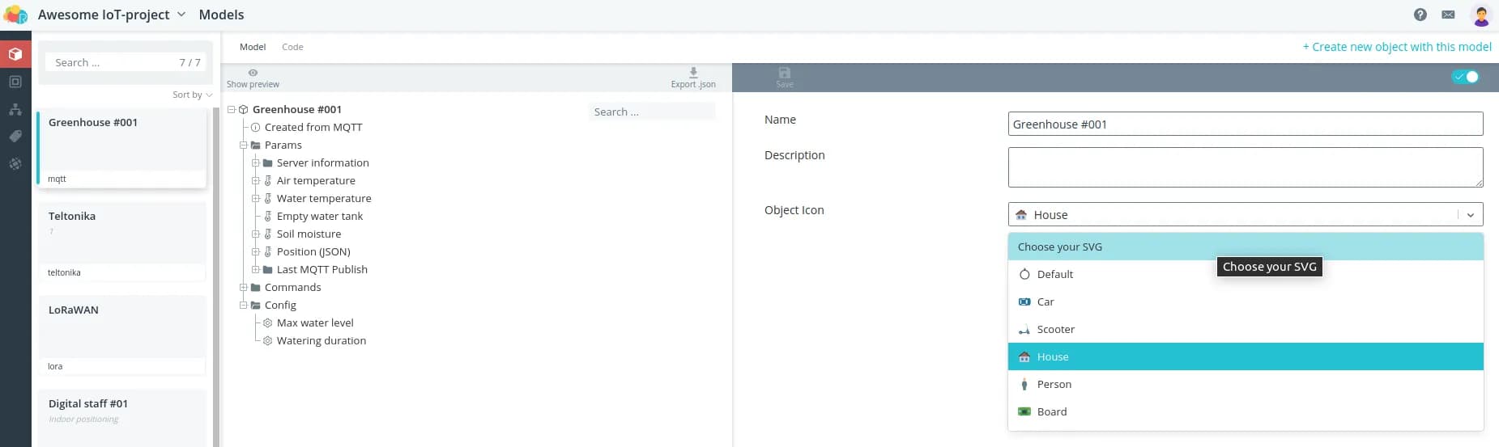1499x447 pixels.
Task: Open the mail envelope icon
Action: pos(1448,15)
